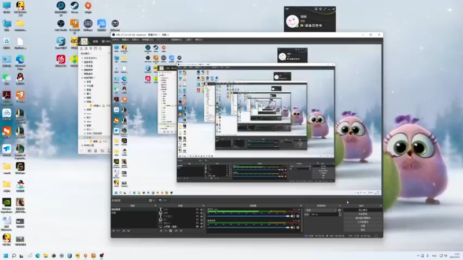Viewport: 463px width, 260px height.
Task: Toggle visibility of the display capture source
Action: (197, 226)
